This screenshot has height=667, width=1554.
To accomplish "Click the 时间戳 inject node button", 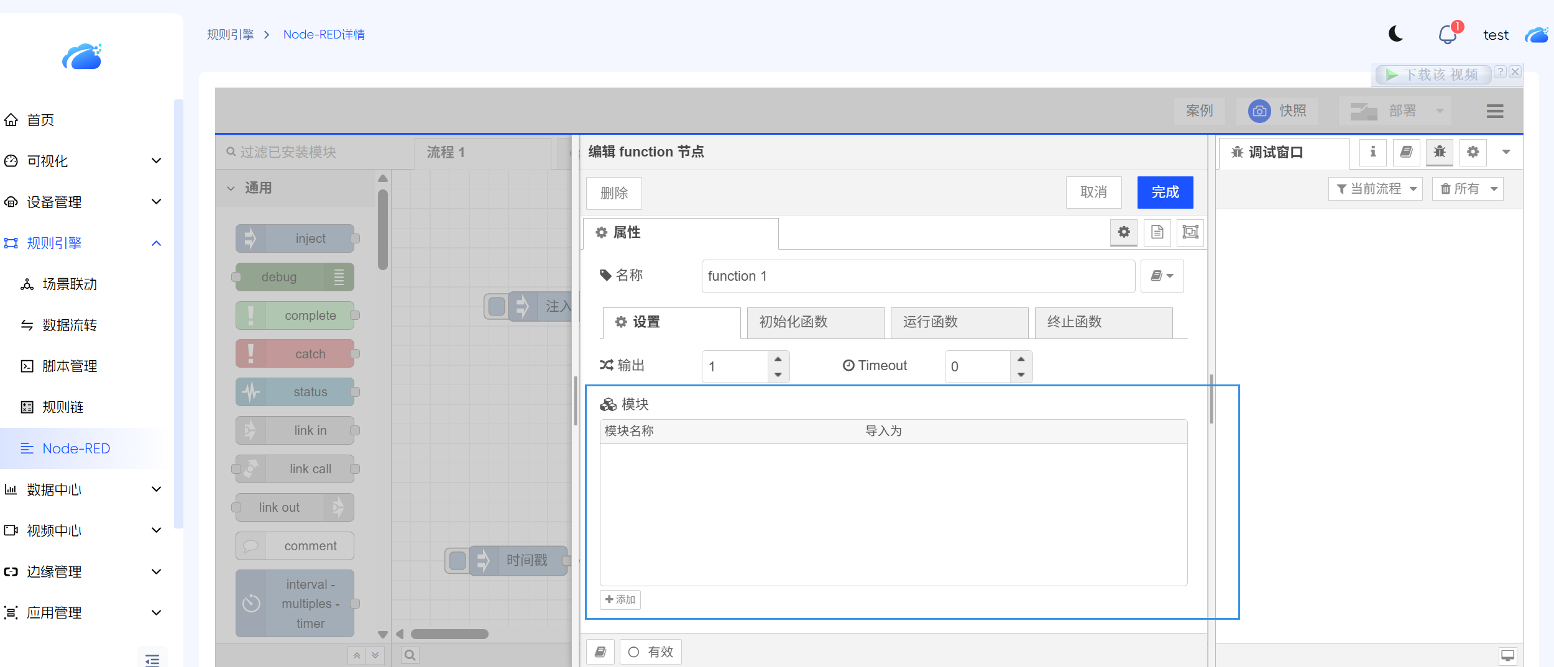I will pyautogui.click(x=457, y=561).
